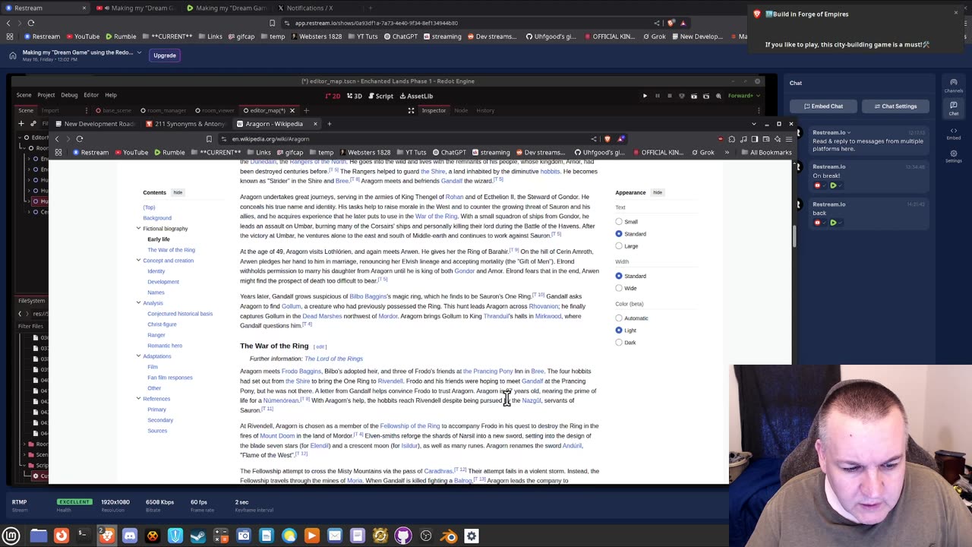Open the weather app in the taskbar
This screenshot has width=972, height=547.
click(289, 536)
